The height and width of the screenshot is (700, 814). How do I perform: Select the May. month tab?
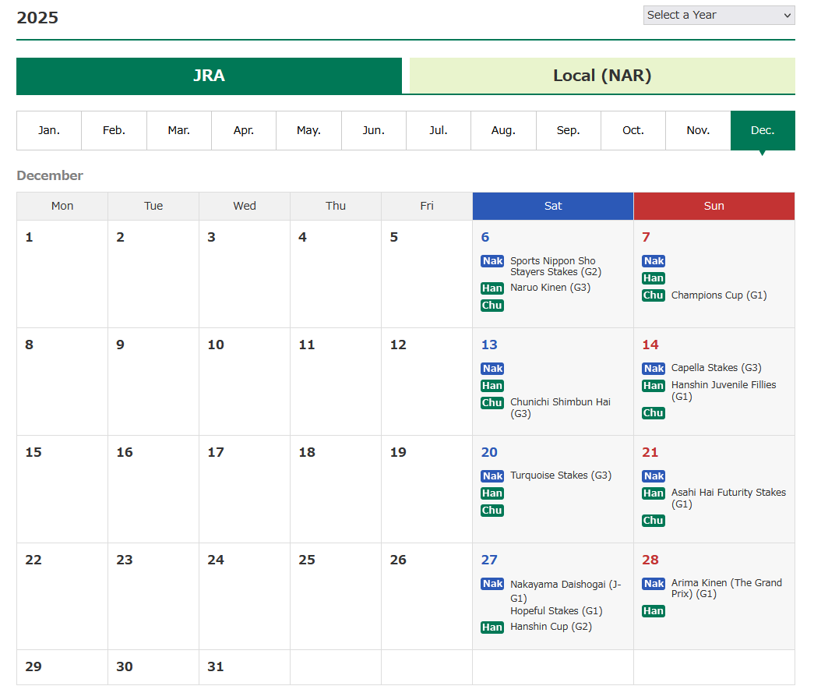pos(308,130)
